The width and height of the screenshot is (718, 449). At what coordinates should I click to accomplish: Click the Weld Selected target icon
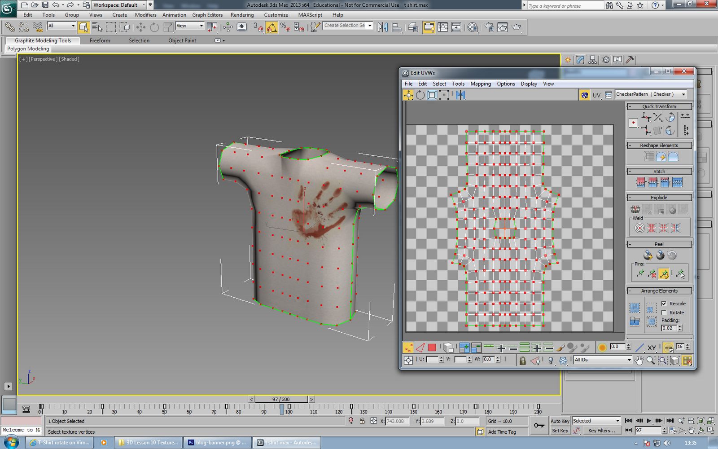(x=639, y=228)
